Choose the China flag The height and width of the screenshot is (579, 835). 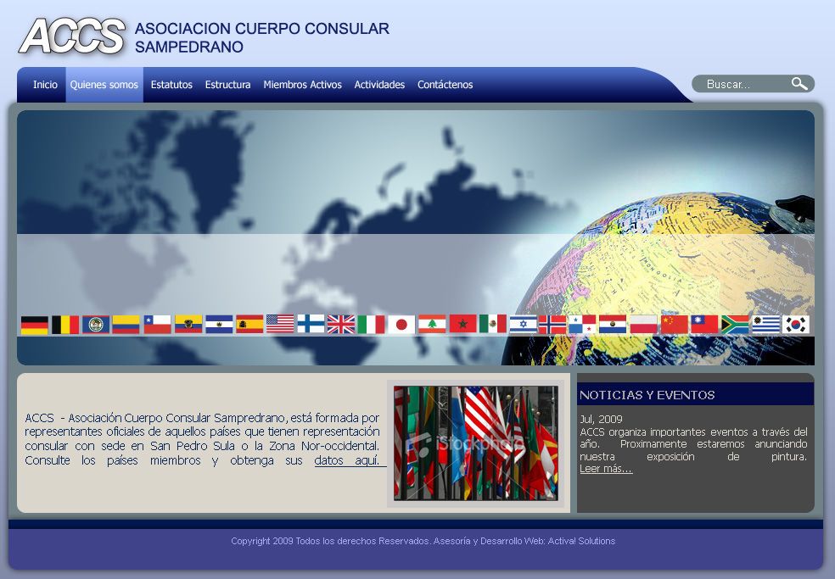click(674, 324)
